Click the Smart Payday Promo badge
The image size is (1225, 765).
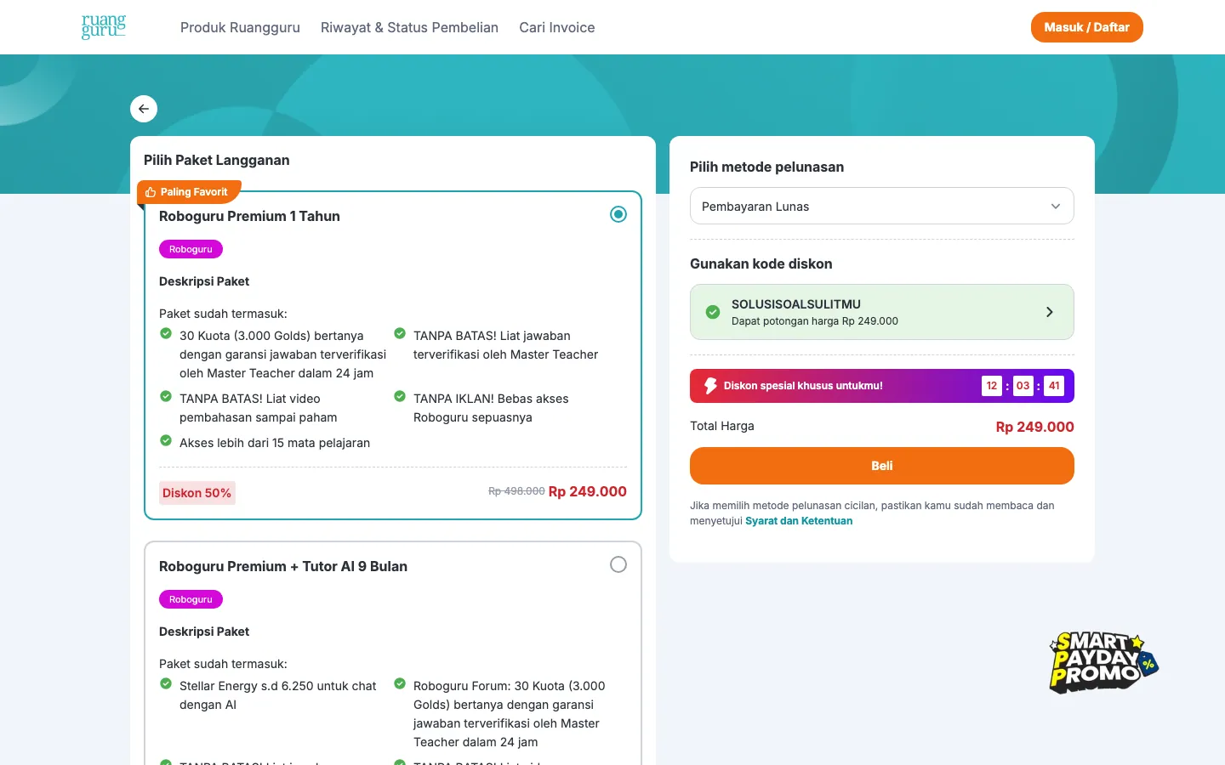pyautogui.click(x=1103, y=662)
